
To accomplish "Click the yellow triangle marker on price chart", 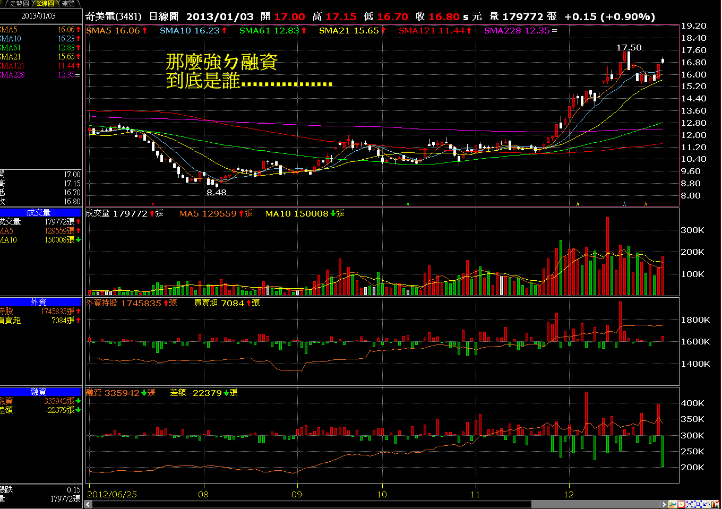I will (x=578, y=203).
